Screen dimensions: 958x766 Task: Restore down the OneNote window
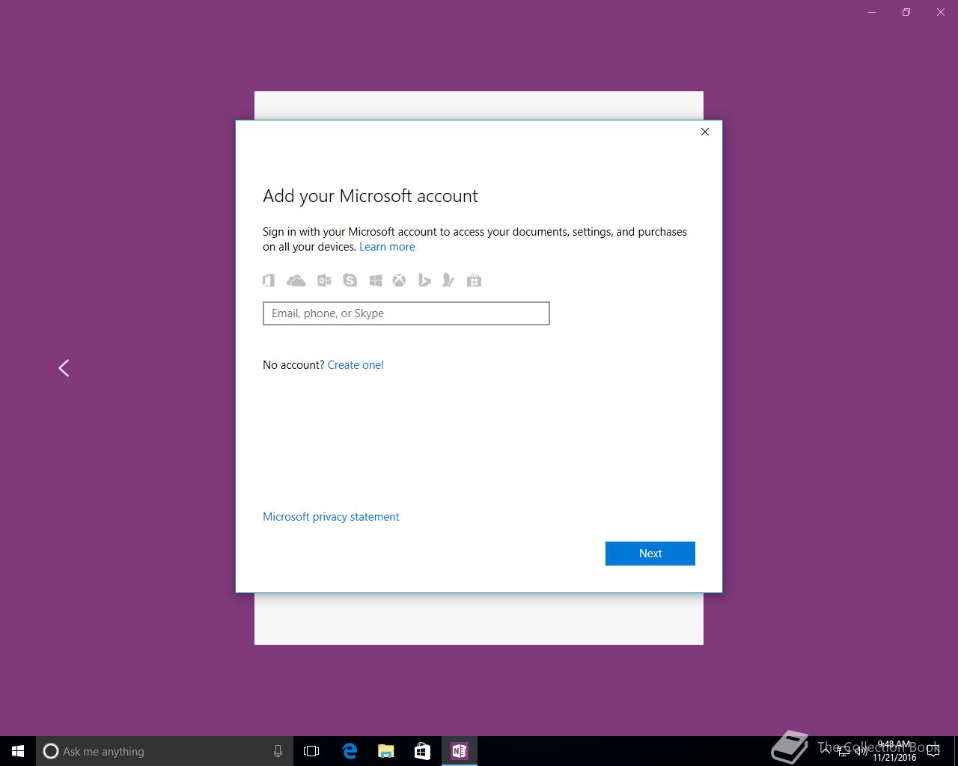[x=906, y=12]
